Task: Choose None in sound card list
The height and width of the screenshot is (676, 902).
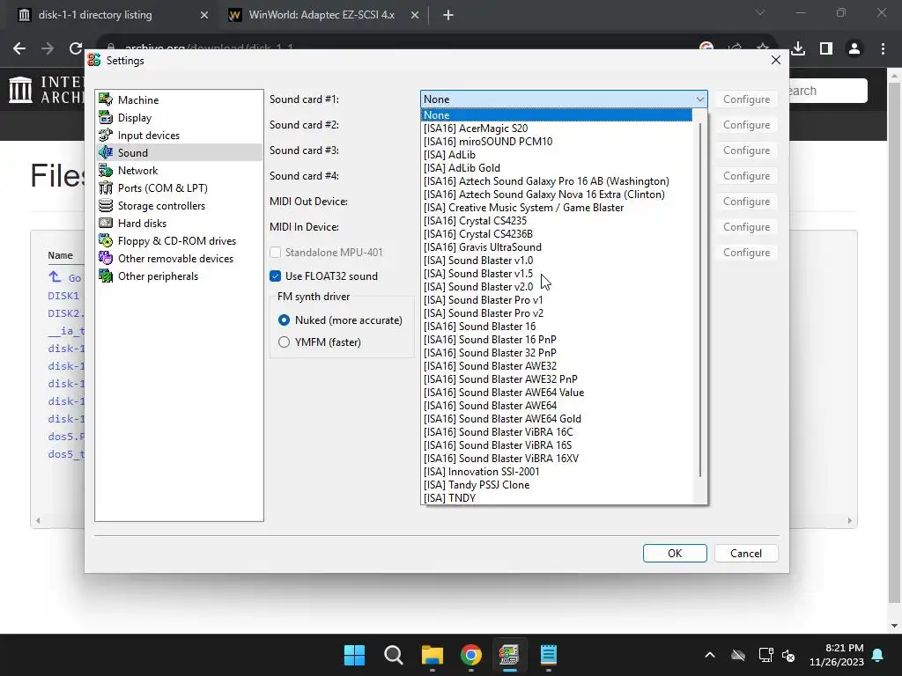Action: (x=557, y=115)
